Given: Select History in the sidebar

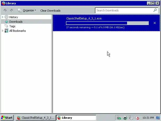Looking at the screenshot, I should click(x=14, y=17).
